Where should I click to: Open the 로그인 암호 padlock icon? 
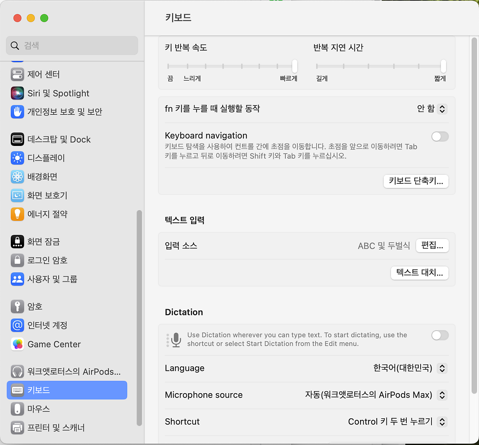pyautogui.click(x=17, y=260)
